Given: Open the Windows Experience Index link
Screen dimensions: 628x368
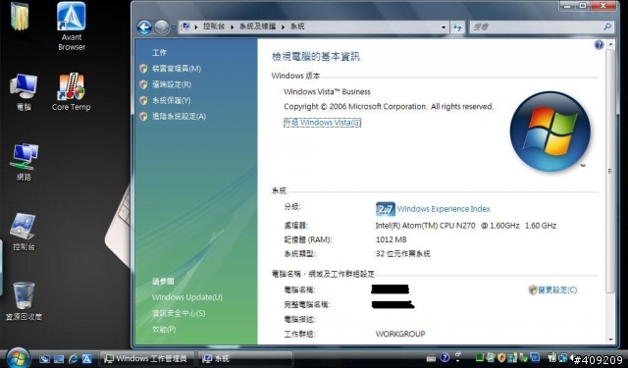Looking at the screenshot, I should 444,209.
